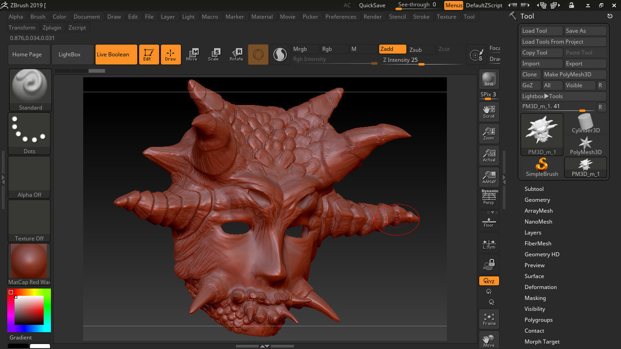Open the Dots stroke picker
The height and width of the screenshot is (349, 621).
[x=30, y=134]
